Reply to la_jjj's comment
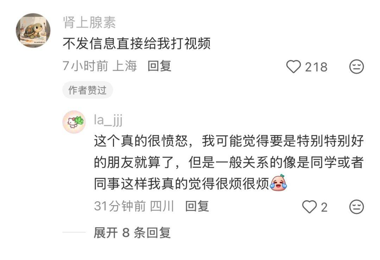This screenshot has height=260, width=380. point(197,206)
